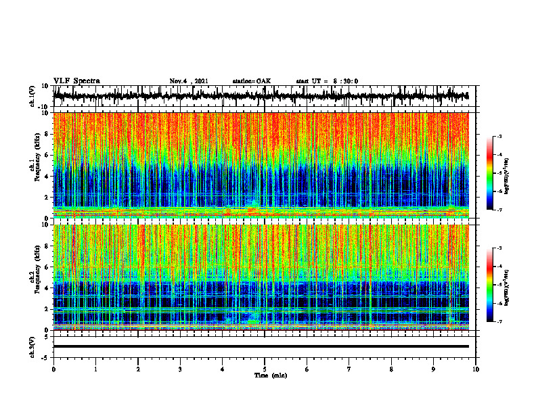Click the ch.2 color scale bar

pyautogui.click(x=490, y=285)
